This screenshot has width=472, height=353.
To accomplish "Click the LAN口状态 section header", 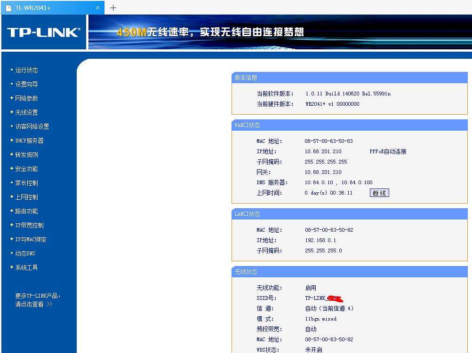I will 350,214.
